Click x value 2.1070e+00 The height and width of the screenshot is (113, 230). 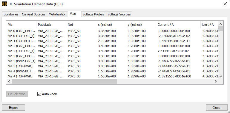tap(107, 41)
